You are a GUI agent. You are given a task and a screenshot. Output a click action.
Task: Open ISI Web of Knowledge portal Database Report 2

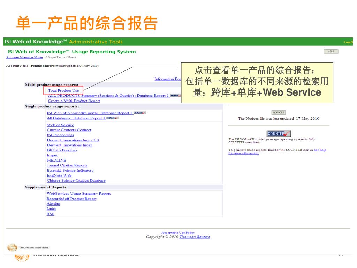click(90, 113)
